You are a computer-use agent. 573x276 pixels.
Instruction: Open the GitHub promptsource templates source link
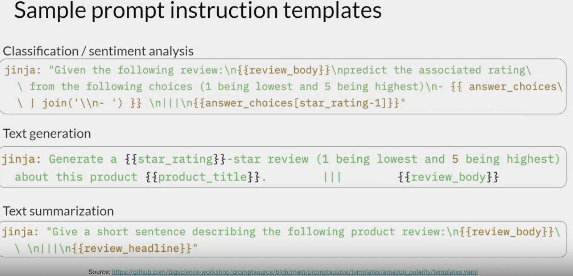coord(294,272)
